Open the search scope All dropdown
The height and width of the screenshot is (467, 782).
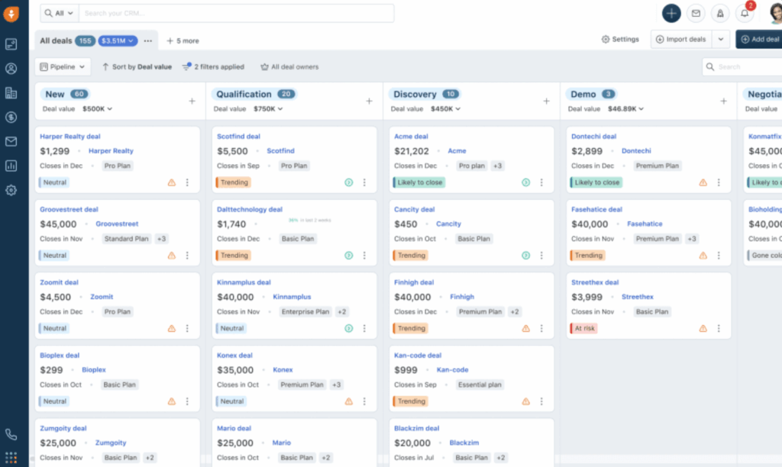[59, 13]
